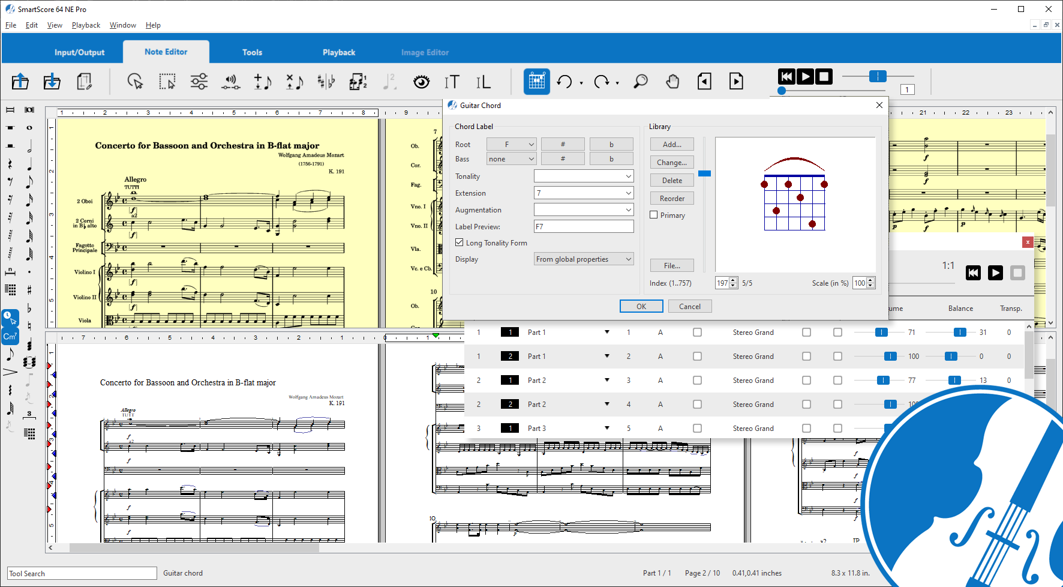The width and height of the screenshot is (1063, 587).
Task: Select the text insertion IT tool
Action: [452, 81]
